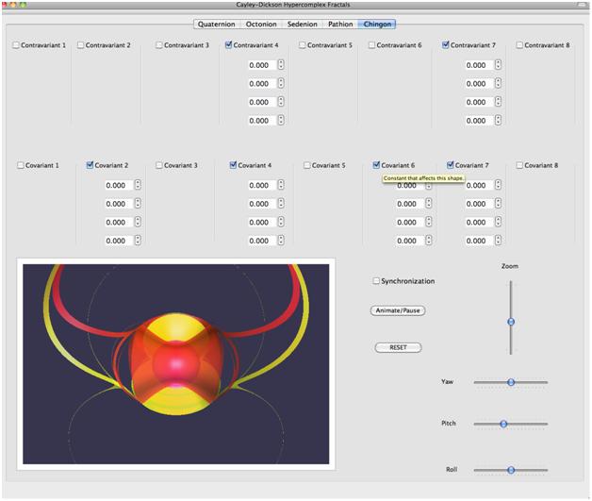Click the Pitch slider knob
The height and width of the screenshot is (501, 592).
(503, 424)
